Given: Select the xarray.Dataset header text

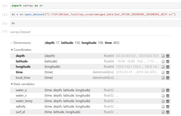Looking at the screenshot, I should [20, 32].
